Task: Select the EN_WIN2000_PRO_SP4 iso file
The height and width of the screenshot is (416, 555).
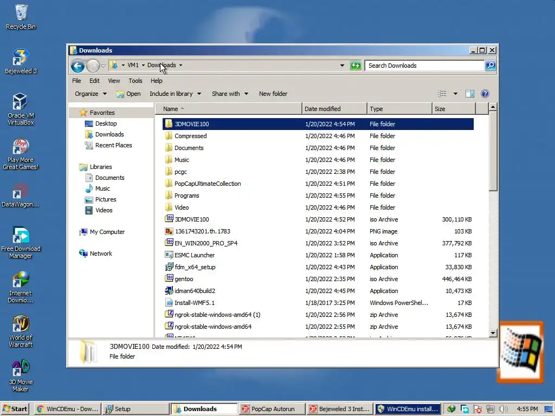Action: tap(318, 243)
